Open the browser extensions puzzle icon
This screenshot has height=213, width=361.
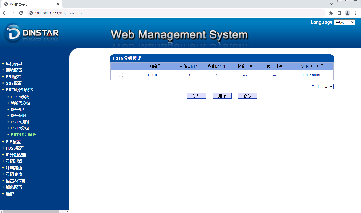pyautogui.click(x=331, y=13)
